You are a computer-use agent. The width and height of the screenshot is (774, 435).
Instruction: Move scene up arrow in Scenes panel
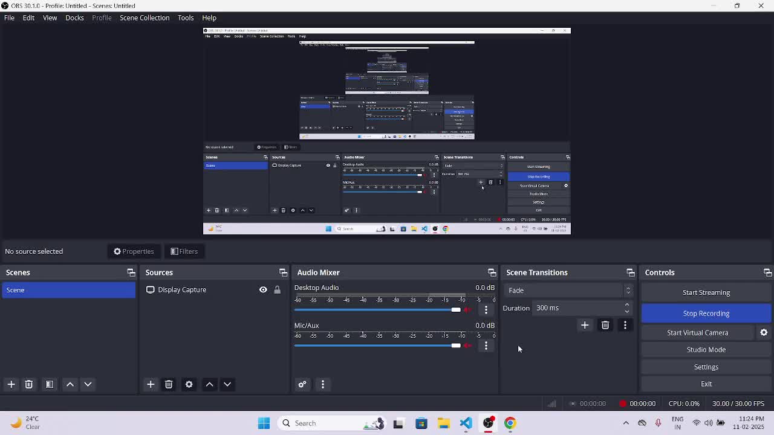70,384
